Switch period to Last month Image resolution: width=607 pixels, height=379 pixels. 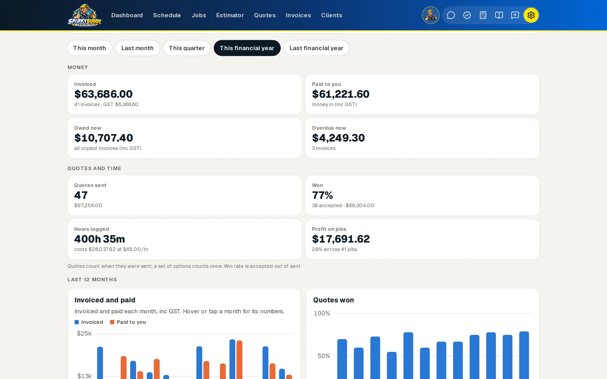tap(138, 48)
